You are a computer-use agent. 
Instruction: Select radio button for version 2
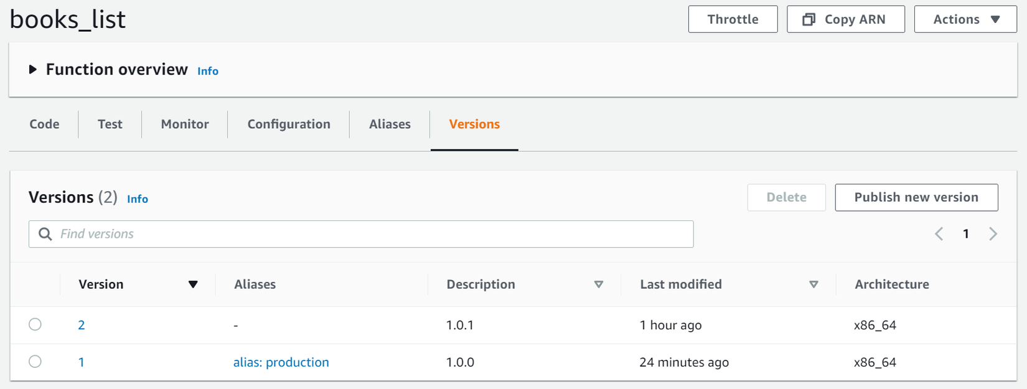(35, 324)
